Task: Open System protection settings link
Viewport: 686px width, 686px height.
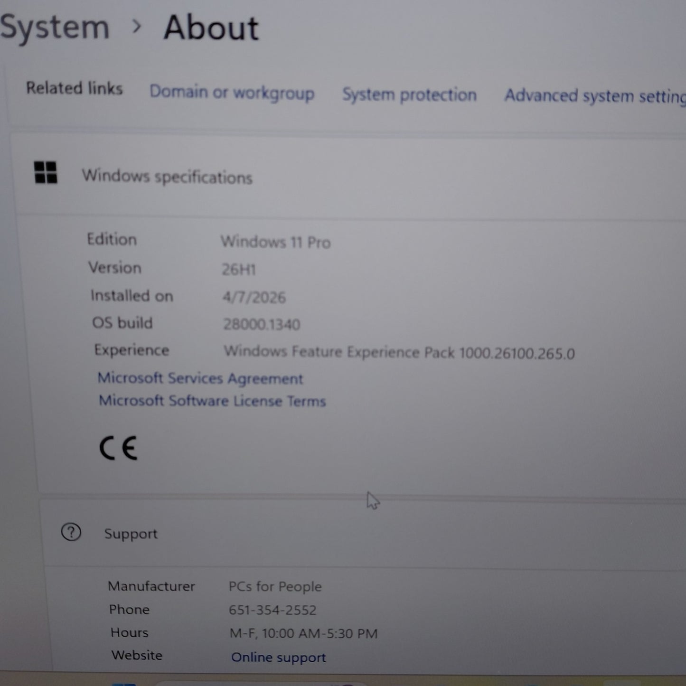Action: [409, 94]
